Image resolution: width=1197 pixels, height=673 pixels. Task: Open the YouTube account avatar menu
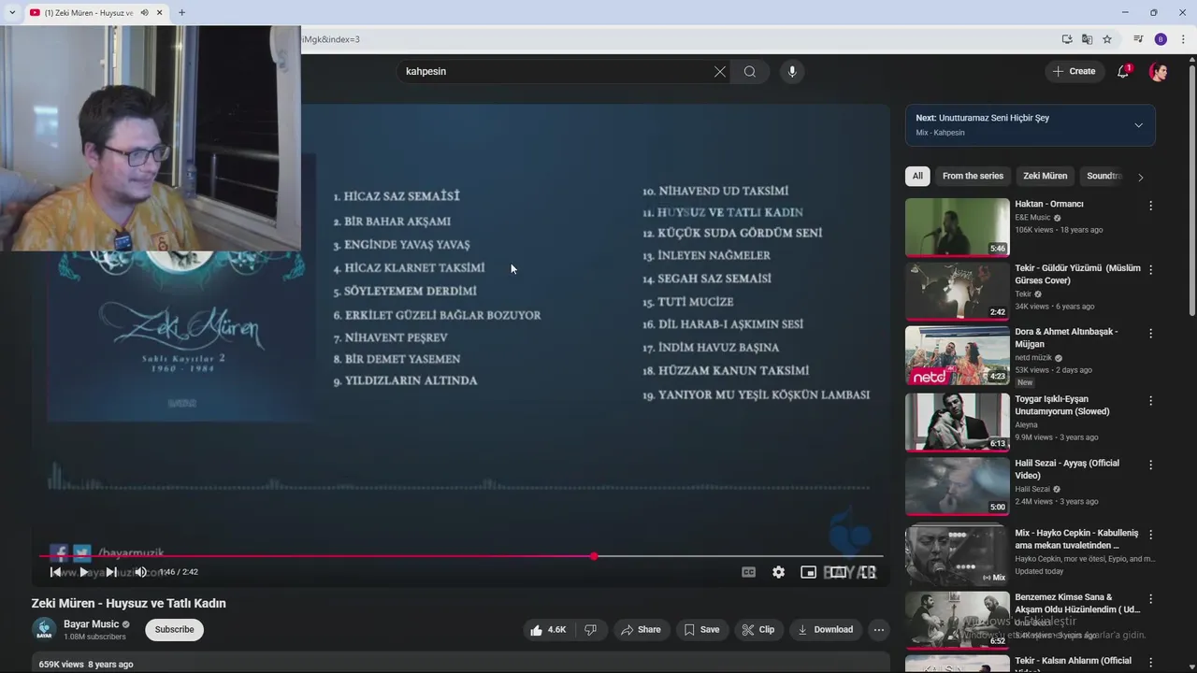pos(1159,71)
